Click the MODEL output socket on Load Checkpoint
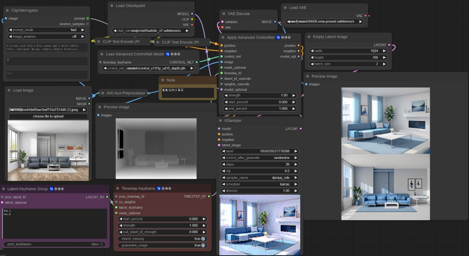 pos(192,14)
